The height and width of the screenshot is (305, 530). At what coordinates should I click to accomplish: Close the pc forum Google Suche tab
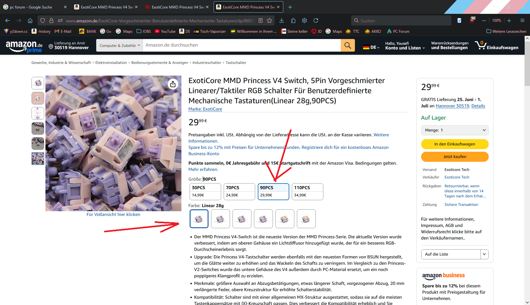[65, 7]
